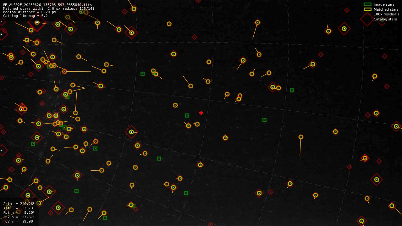Click the 'Rot h = -8.20°' readout
402x226 pixels.
19,212
